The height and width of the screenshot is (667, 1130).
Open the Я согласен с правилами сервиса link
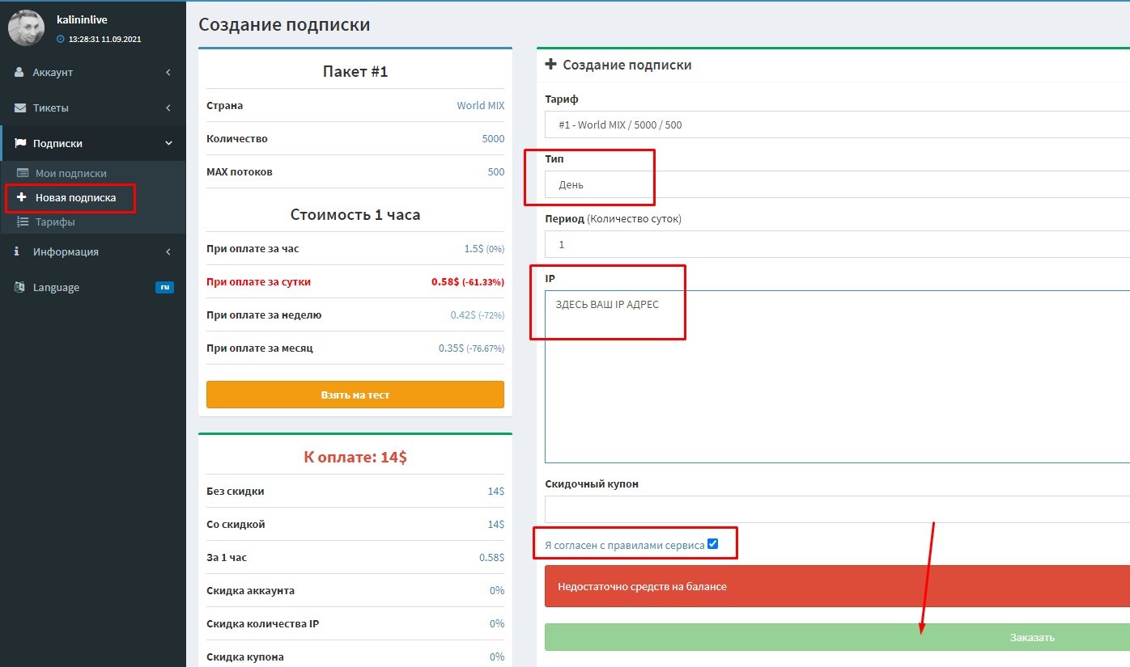click(624, 545)
